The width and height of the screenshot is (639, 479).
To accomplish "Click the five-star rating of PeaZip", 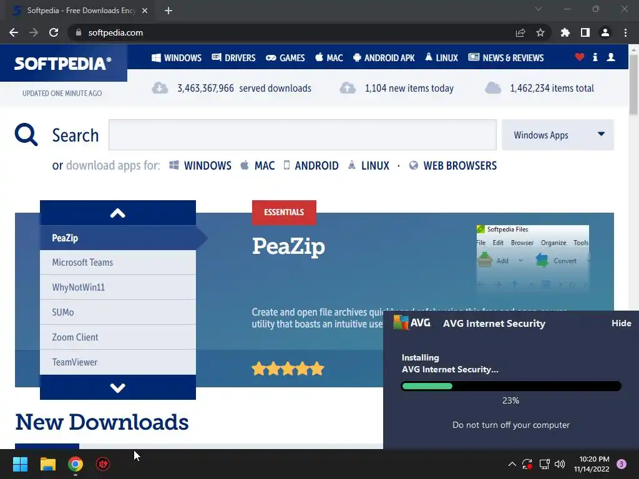I will pos(288,369).
